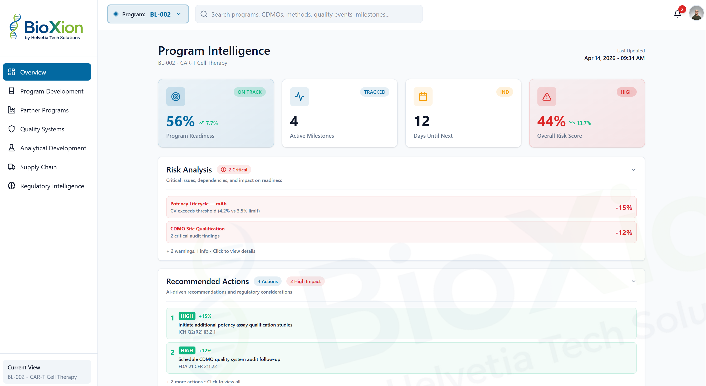Viewport: 706px width, 386px height.
Task: Click the Overview grid icon
Action: (x=12, y=72)
